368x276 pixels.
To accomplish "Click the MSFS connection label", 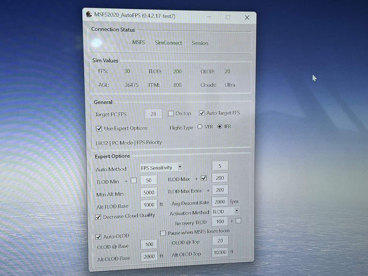I will coord(138,42).
